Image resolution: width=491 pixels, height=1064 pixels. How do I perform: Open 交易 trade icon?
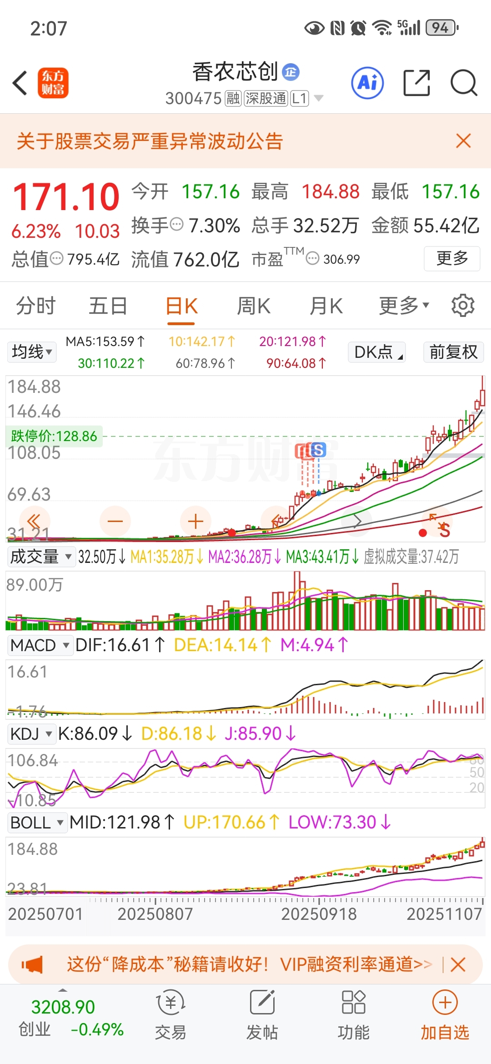click(170, 1015)
